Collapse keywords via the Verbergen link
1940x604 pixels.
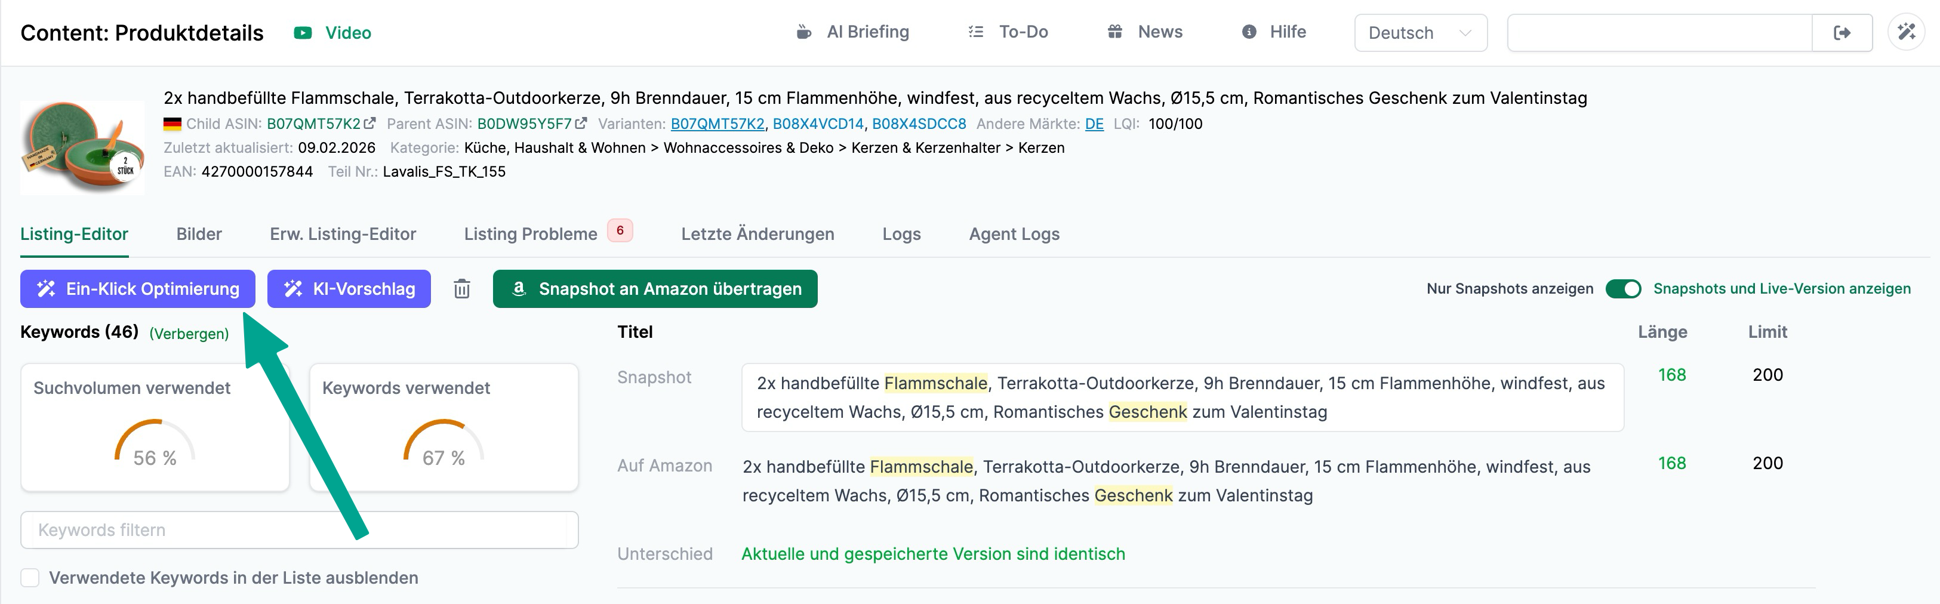[189, 334]
